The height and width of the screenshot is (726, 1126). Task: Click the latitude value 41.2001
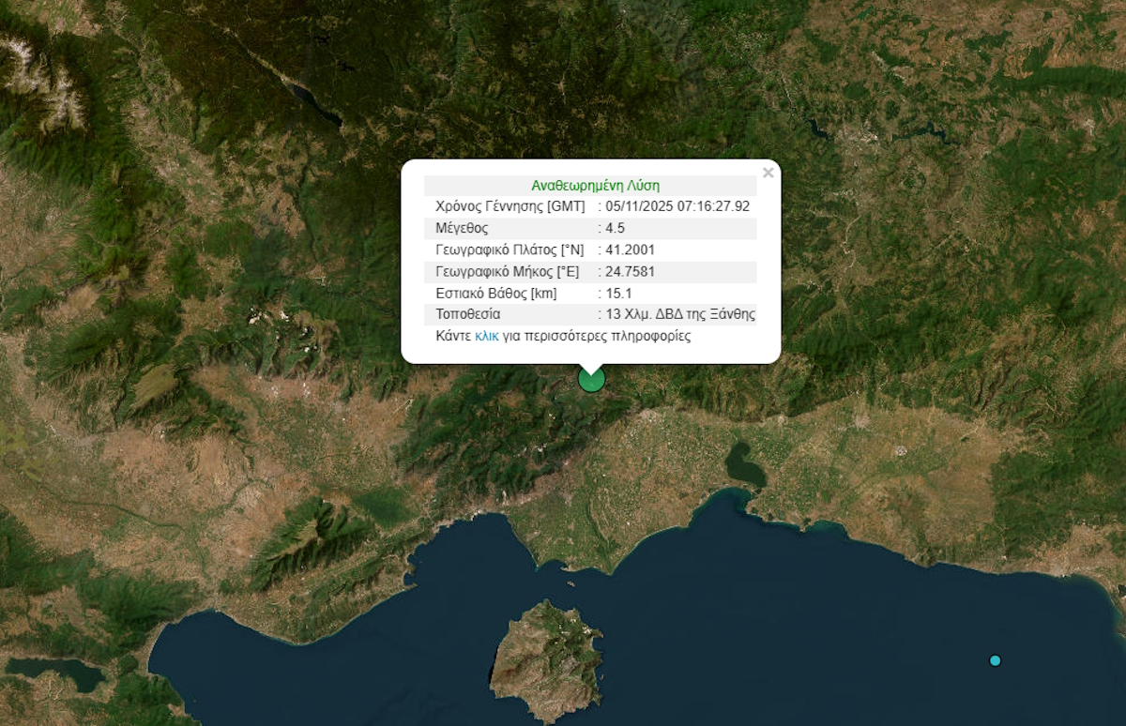coord(630,250)
